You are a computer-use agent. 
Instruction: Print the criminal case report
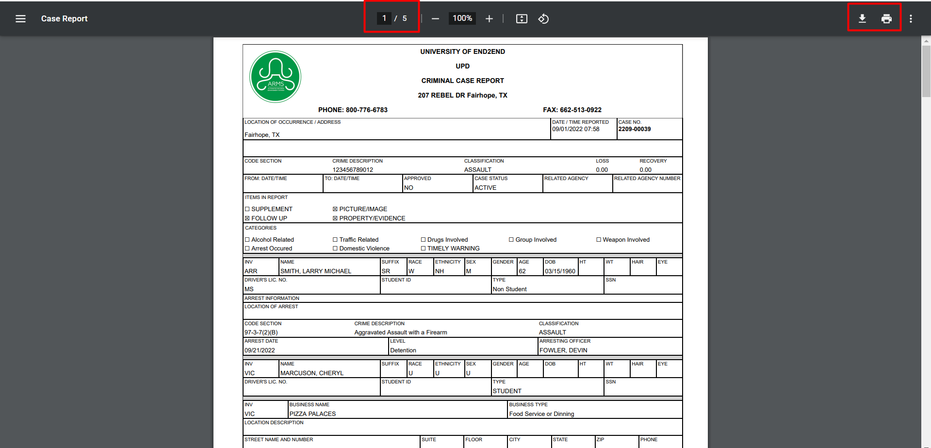(x=886, y=18)
